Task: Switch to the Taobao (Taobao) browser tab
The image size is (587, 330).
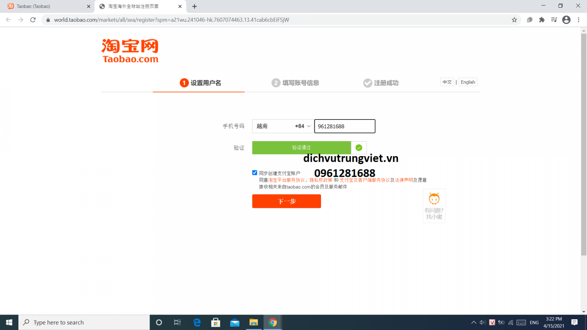Action: 48,6
